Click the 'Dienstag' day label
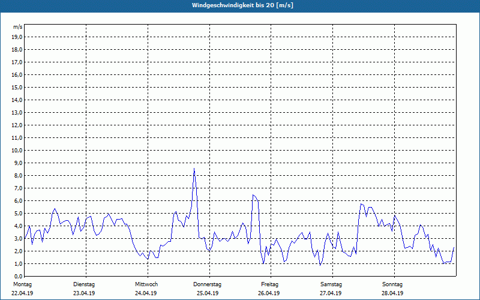Image resolution: width=480 pixels, height=300 pixels. [x=84, y=284]
